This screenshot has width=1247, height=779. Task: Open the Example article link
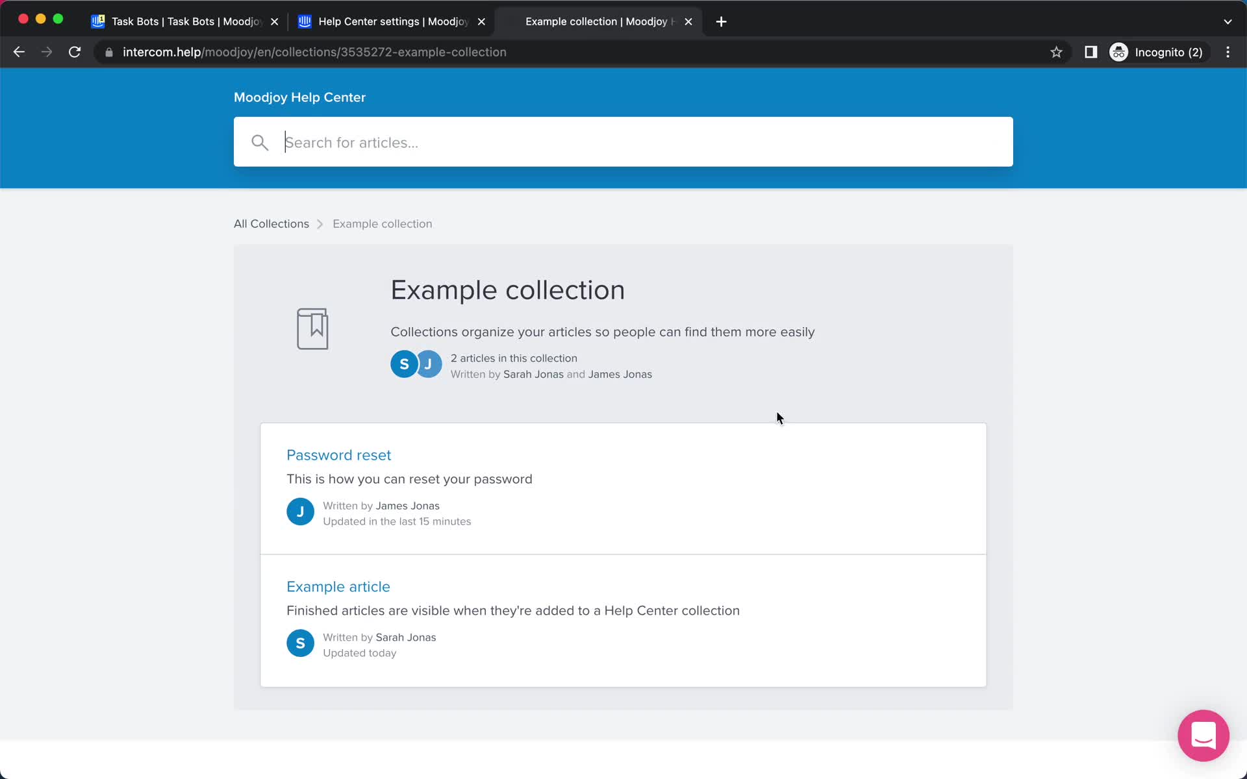click(x=338, y=586)
